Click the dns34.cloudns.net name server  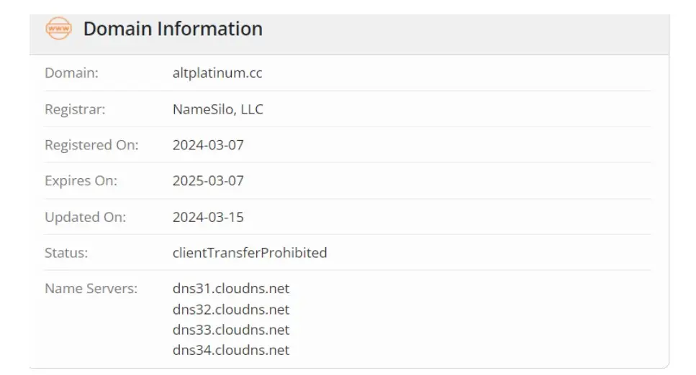point(231,350)
